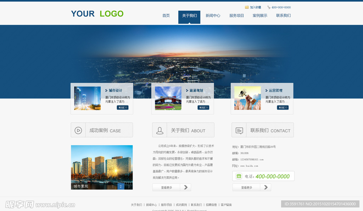The width and height of the screenshot is (363, 211).
Task: Open the 案例展示 navigation item
Action: [x=260, y=16]
